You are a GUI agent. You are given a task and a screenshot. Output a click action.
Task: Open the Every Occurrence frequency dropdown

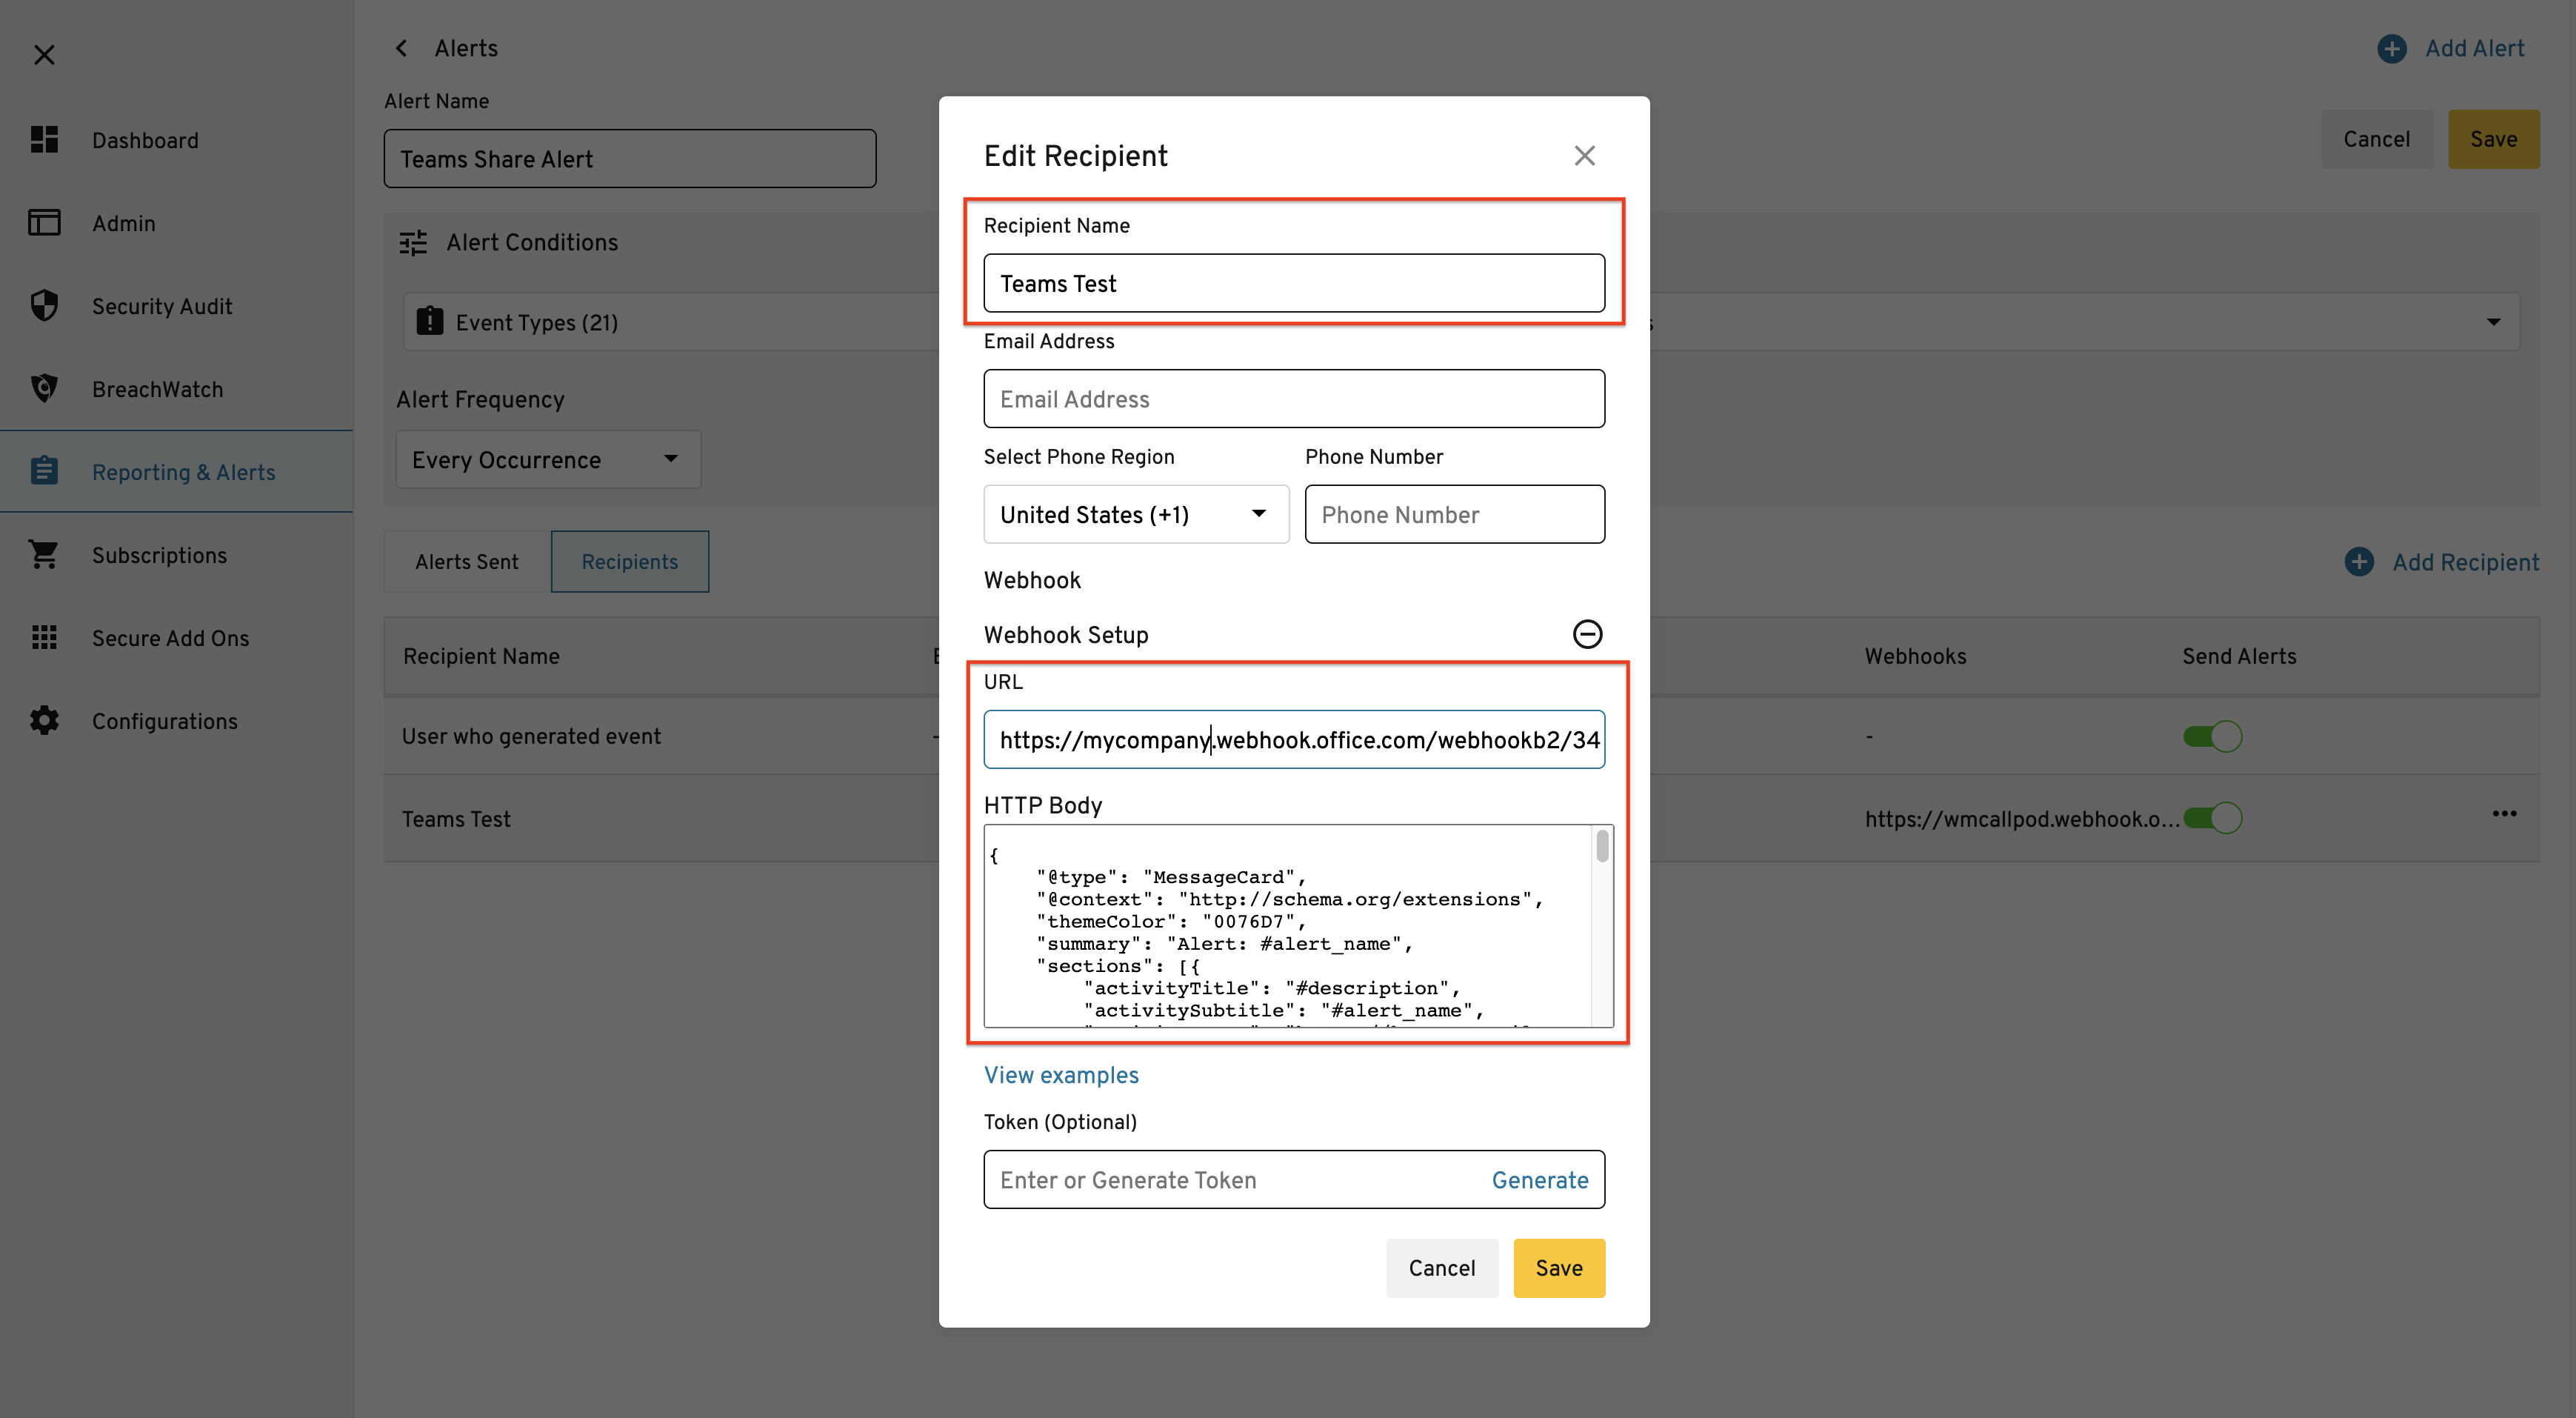548,460
